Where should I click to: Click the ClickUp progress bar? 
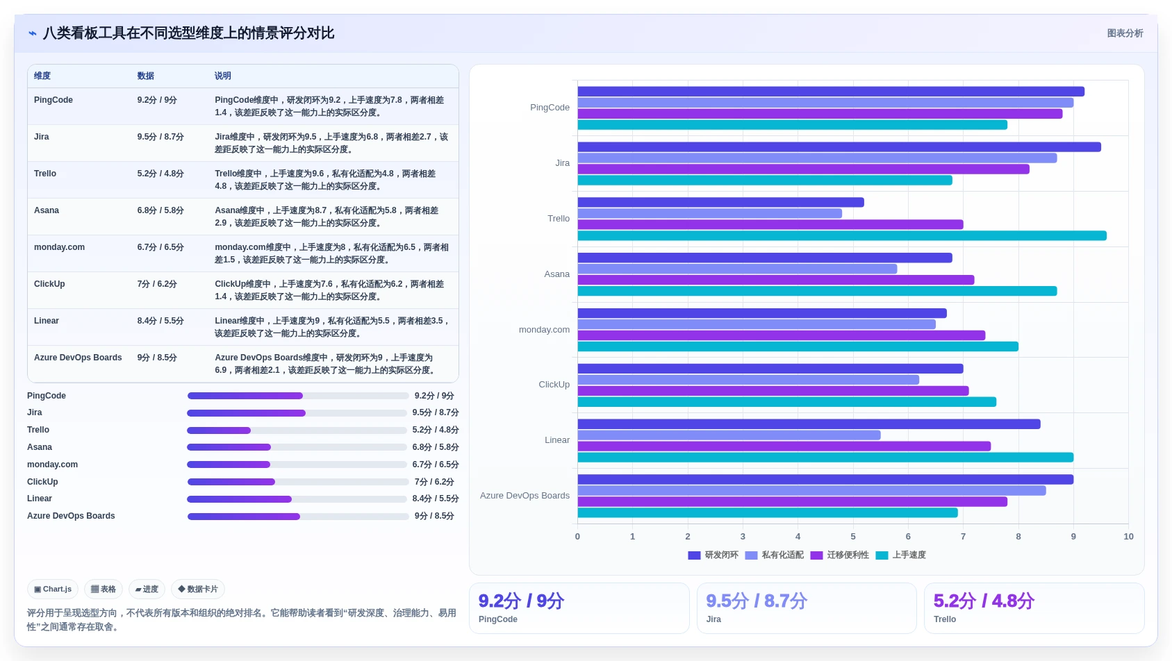(298, 482)
